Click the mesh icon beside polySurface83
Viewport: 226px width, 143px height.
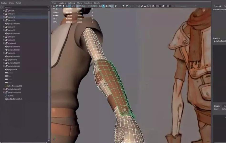[x=6, y=56]
